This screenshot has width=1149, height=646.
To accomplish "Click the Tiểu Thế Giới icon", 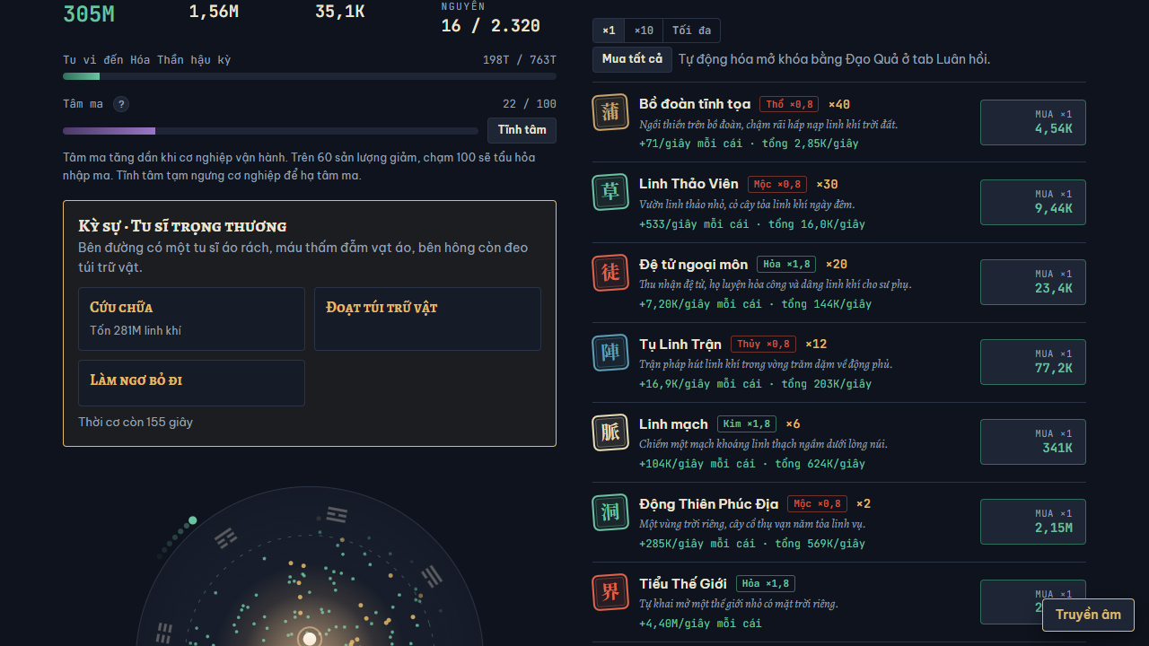I will click(610, 591).
